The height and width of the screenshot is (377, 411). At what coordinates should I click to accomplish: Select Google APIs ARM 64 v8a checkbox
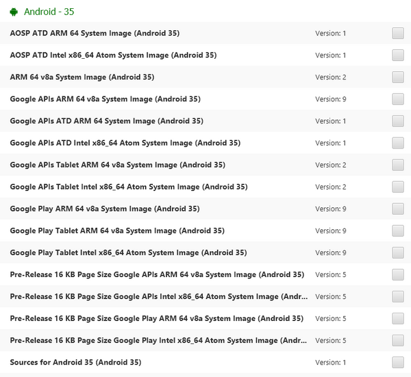(397, 99)
